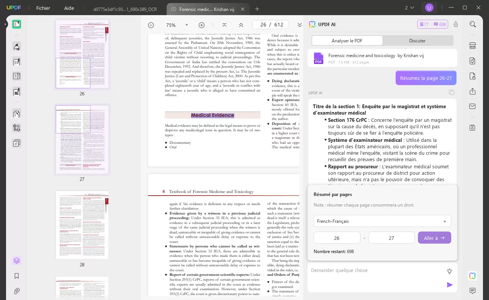This screenshot has height=300, width=489.
Task: Open the window count 2 dropdown
Action: click(410, 8)
